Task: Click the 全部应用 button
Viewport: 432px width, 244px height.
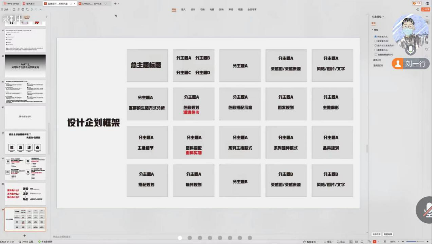Action: [x=376, y=234]
